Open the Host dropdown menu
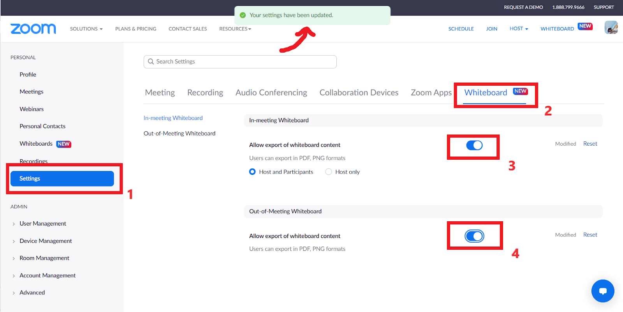 519,28
